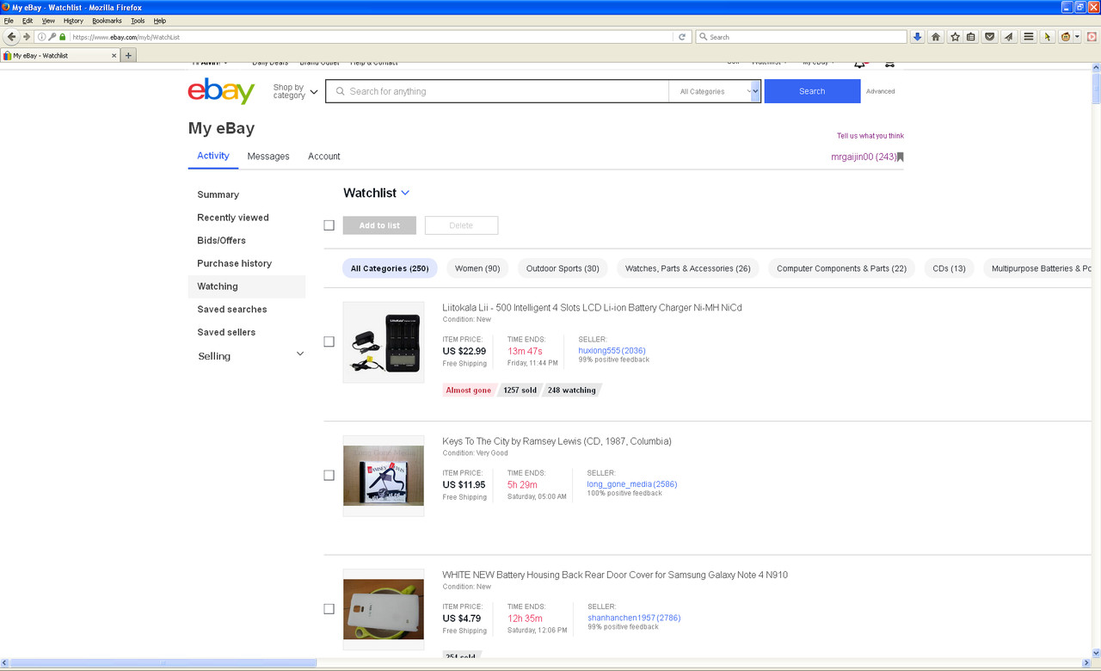The width and height of the screenshot is (1101, 671).
Task: Filter by CDs (13) category
Action: pyautogui.click(x=949, y=268)
